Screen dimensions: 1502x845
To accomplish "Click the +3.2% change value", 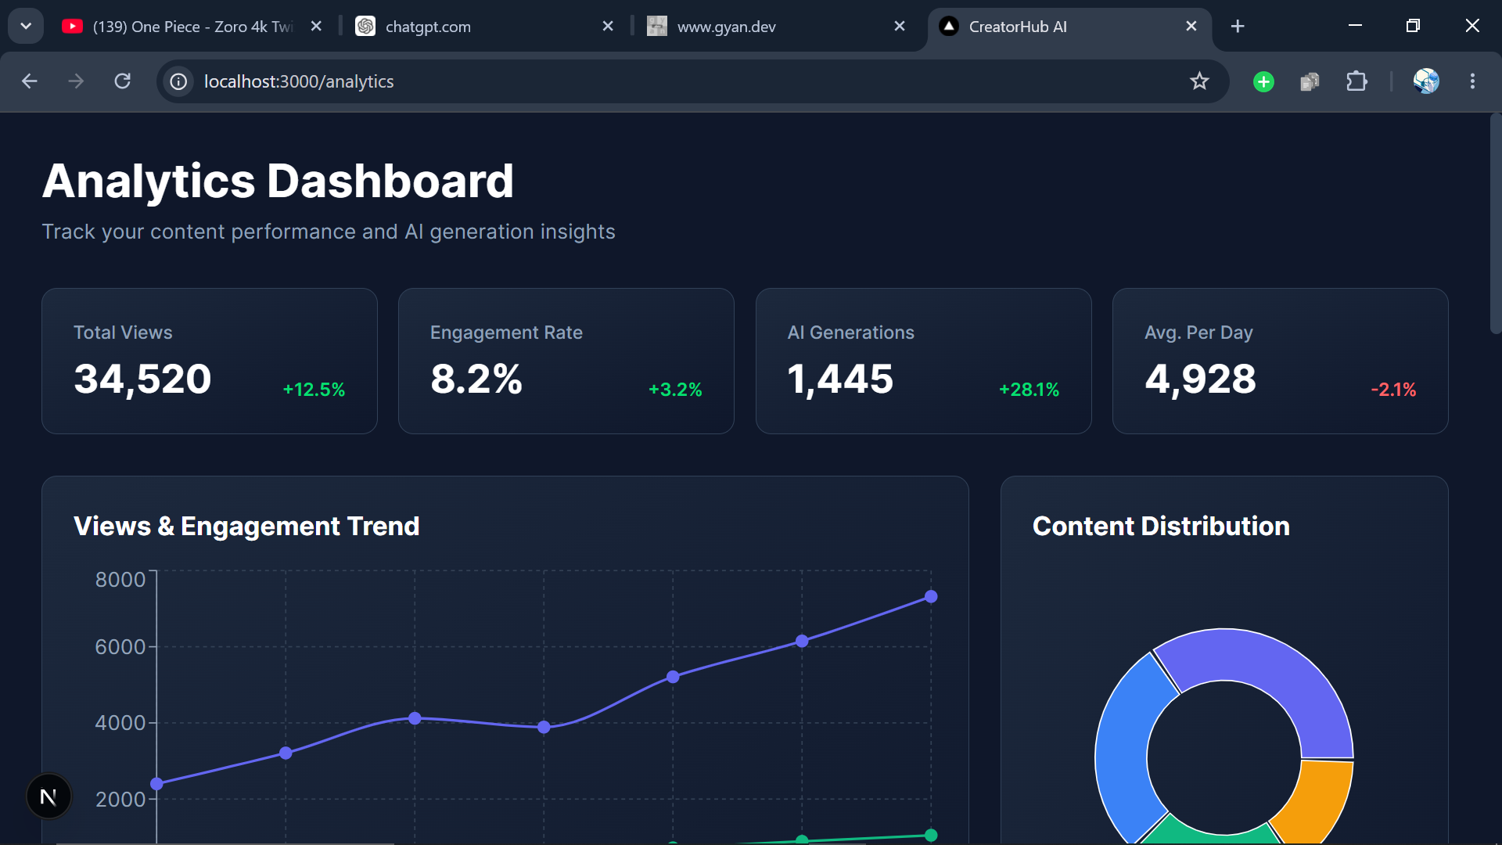I will click(x=675, y=390).
